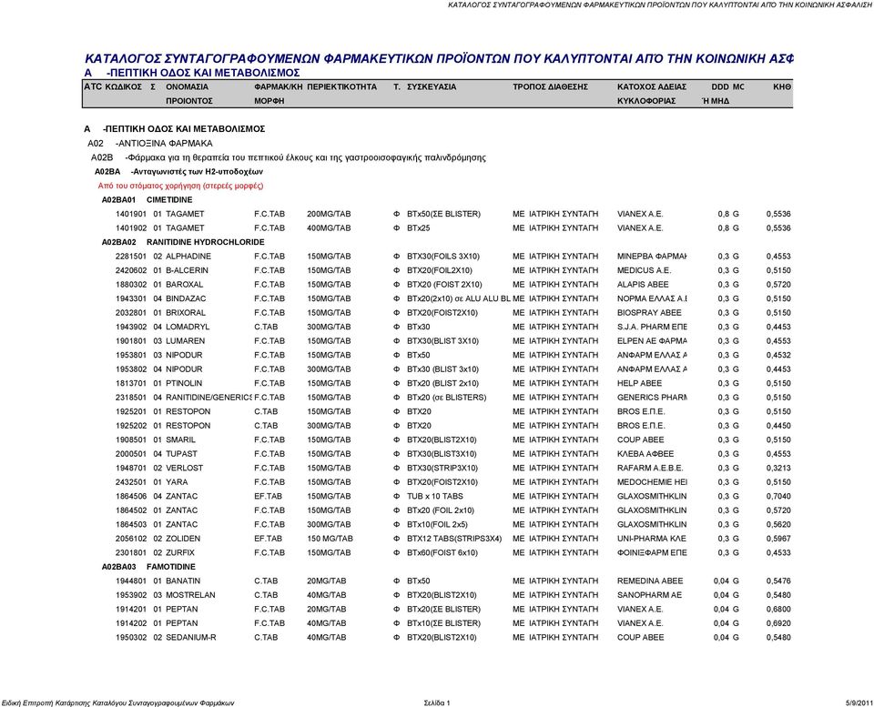
Task: Click the A02BA03 FAMOTIDINE heading
Action: pyautogui.click(x=148, y=567)
